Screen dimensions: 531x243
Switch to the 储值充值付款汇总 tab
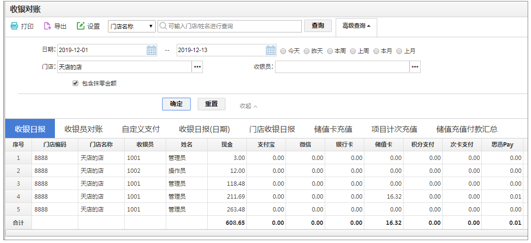[467, 128]
